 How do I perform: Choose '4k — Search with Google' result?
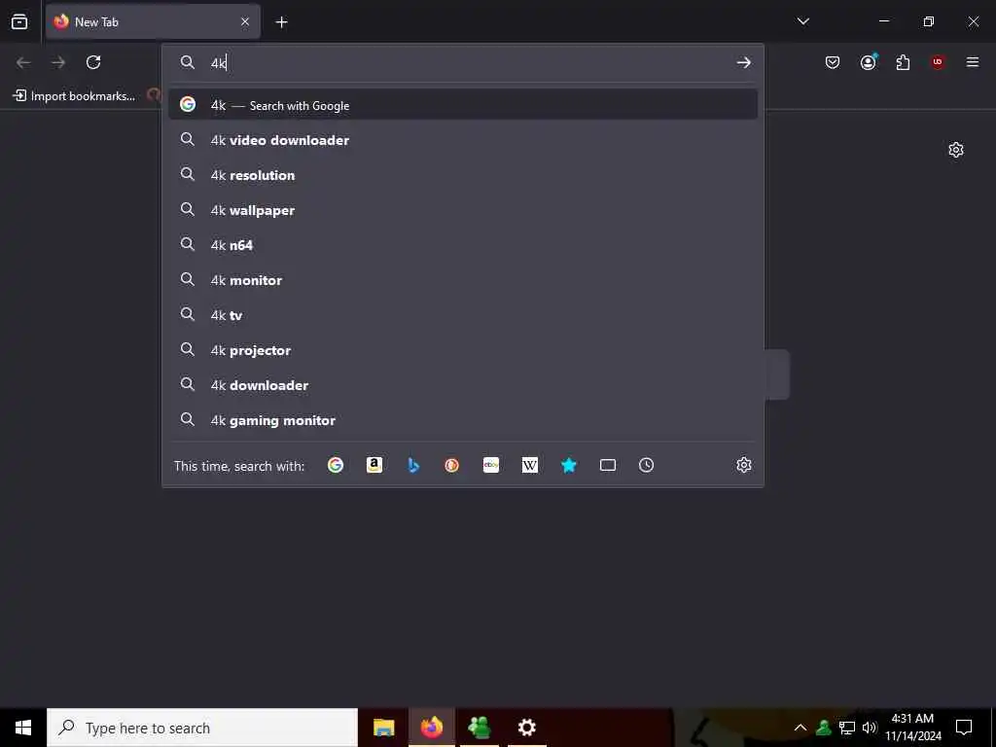coord(463,104)
